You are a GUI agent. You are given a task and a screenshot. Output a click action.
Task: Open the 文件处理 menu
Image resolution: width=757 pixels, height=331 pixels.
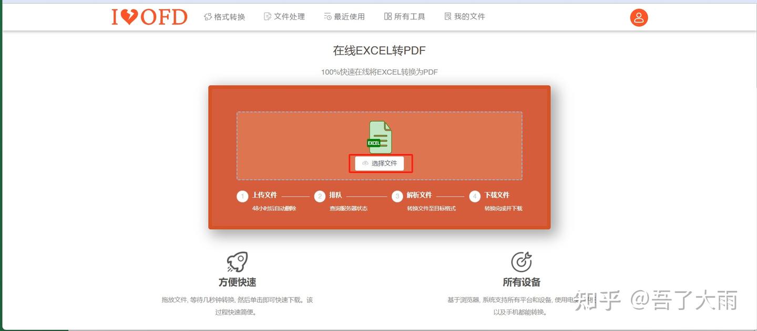point(284,17)
